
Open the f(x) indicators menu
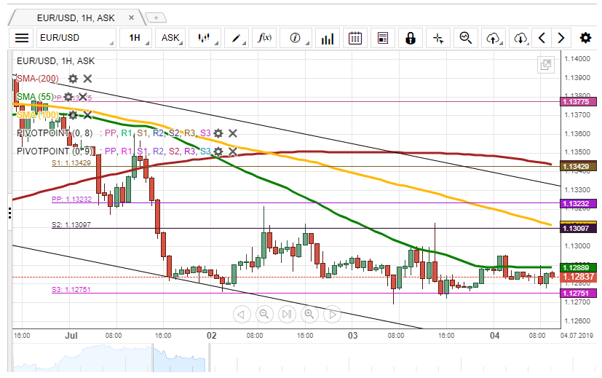[x=264, y=38]
